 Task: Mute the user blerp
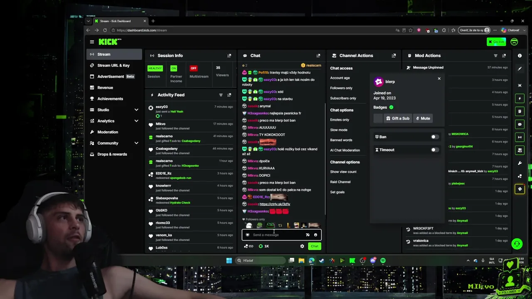click(423, 119)
